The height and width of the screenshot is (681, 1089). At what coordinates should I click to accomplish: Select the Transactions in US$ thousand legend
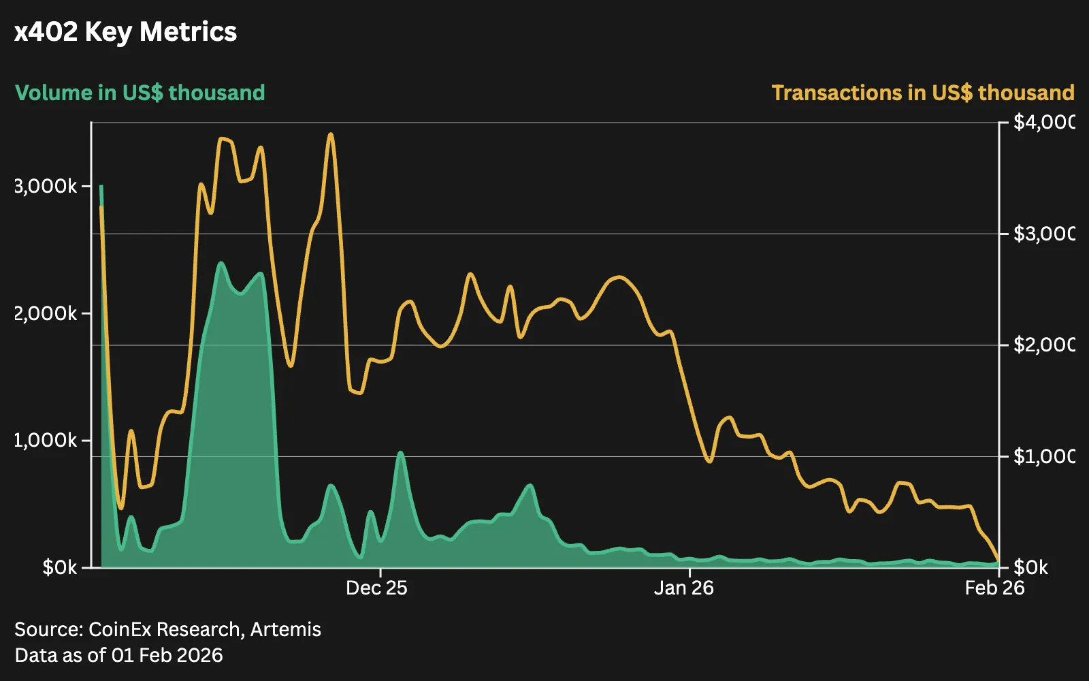click(x=923, y=93)
